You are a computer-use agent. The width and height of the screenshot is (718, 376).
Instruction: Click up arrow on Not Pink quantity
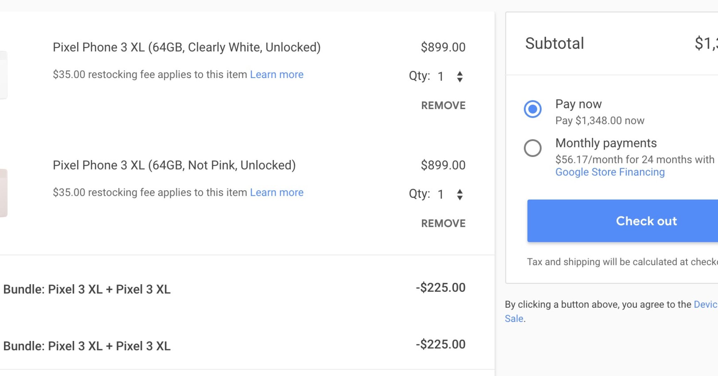[x=460, y=191]
